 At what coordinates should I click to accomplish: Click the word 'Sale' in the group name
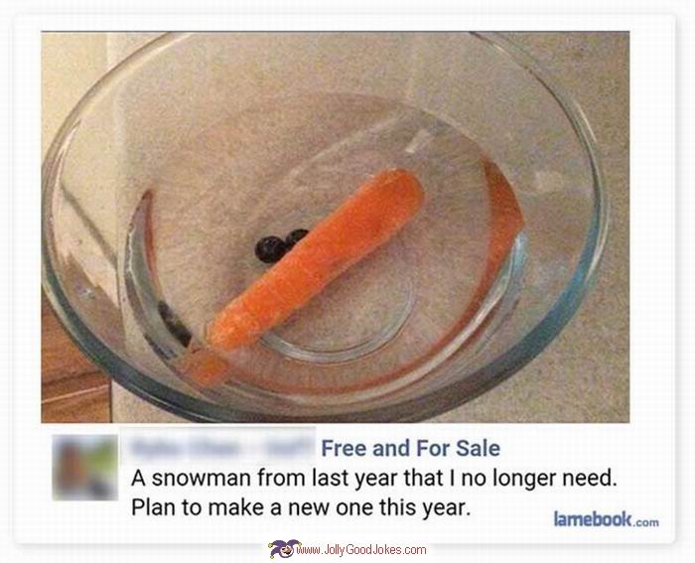click(x=478, y=448)
